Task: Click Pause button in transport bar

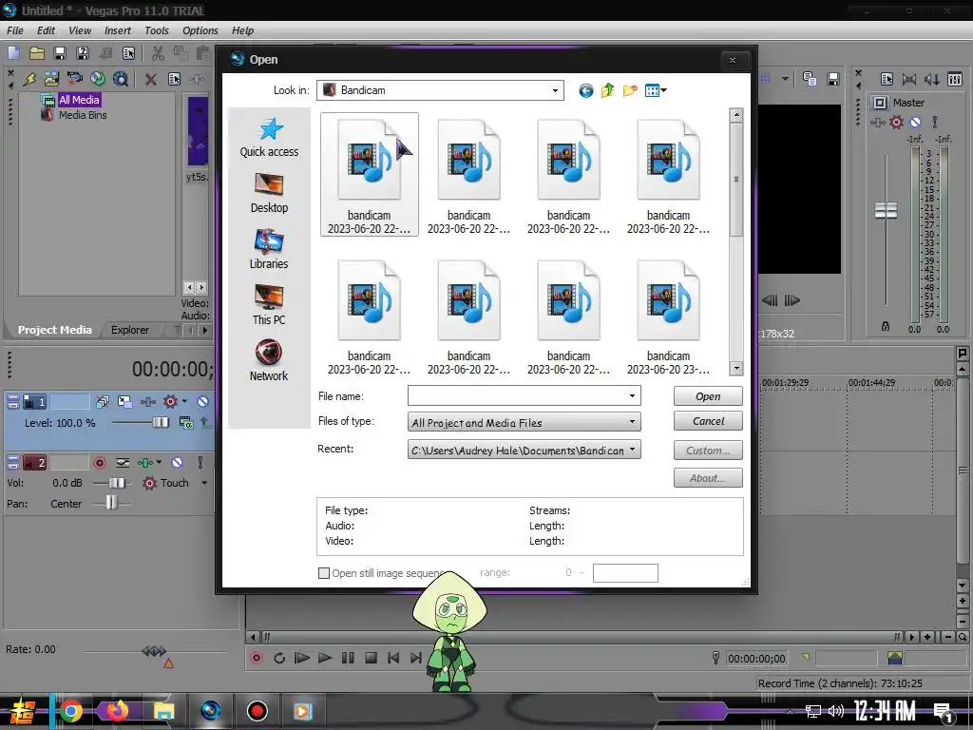Action: click(x=348, y=658)
